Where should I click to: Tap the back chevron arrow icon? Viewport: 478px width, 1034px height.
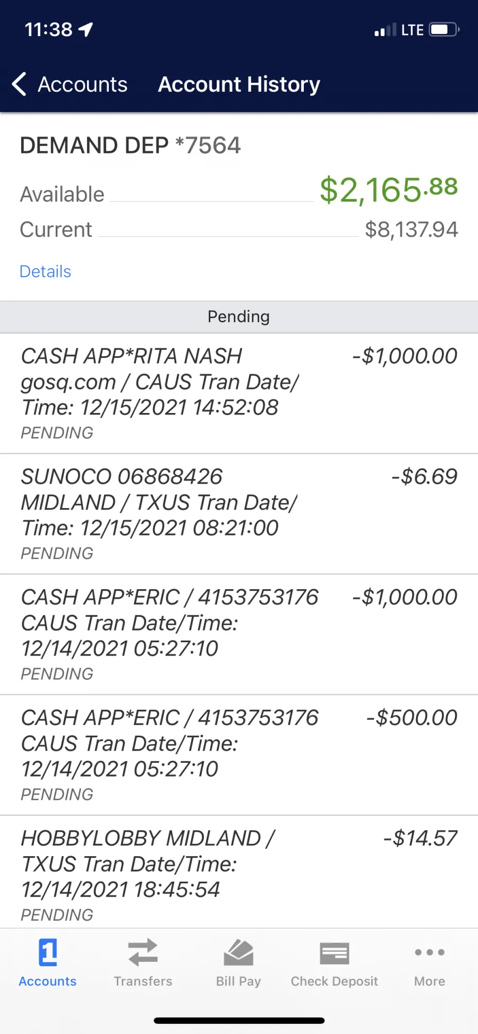[19, 84]
